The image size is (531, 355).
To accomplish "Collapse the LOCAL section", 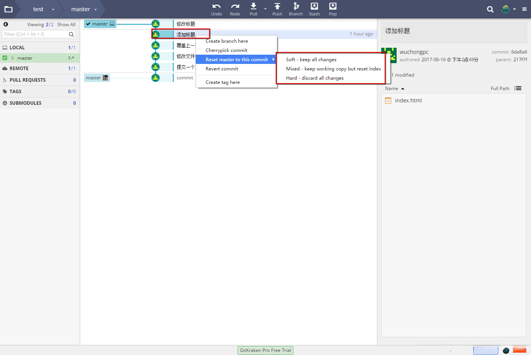I will [40, 47].
